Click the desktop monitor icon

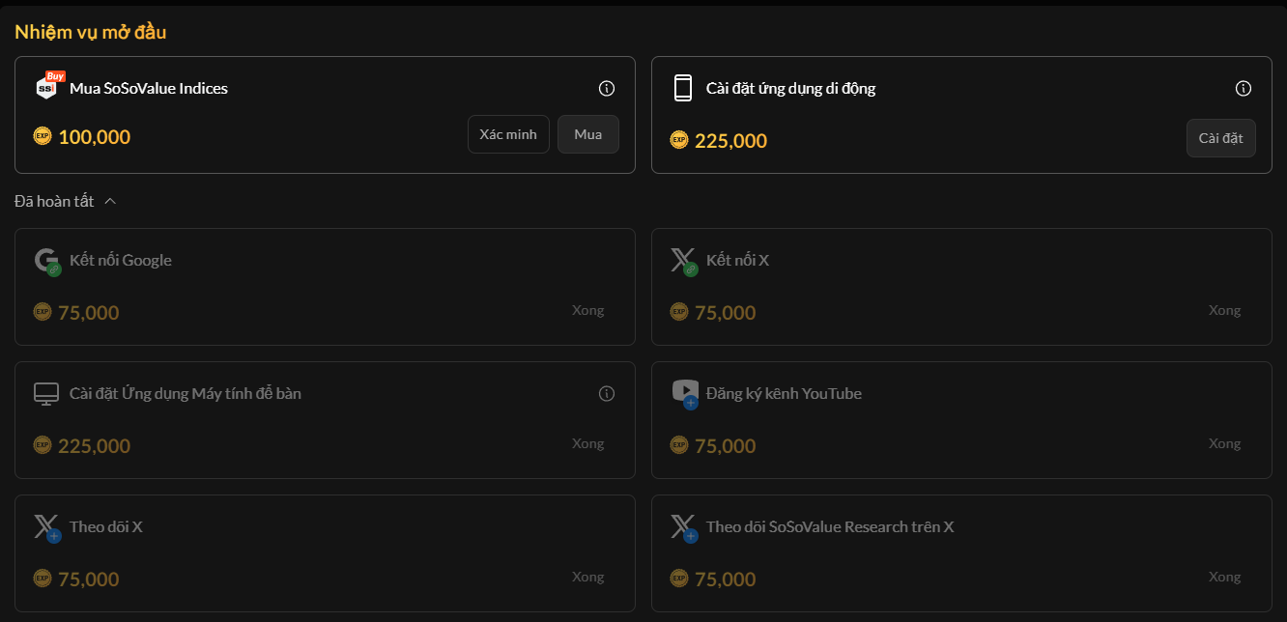[46, 394]
